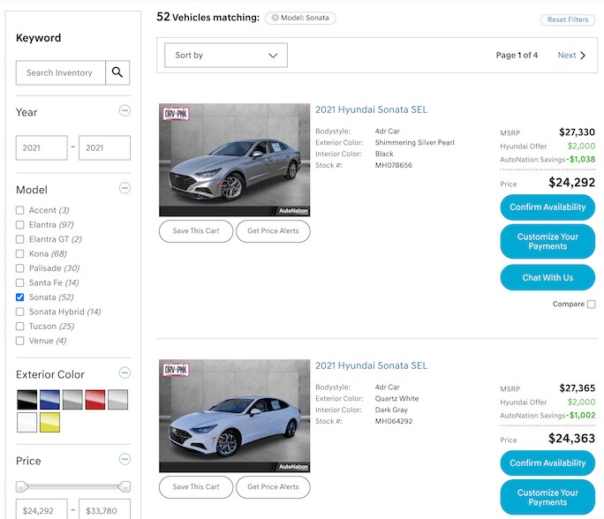Click the maximum price slider handle
604x519 pixels.
124,487
